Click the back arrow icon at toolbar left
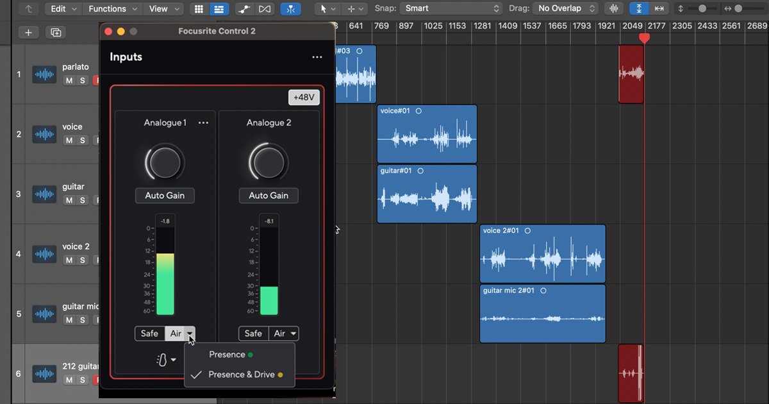The height and width of the screenshot is (404, 769). [x=29, y=9]
